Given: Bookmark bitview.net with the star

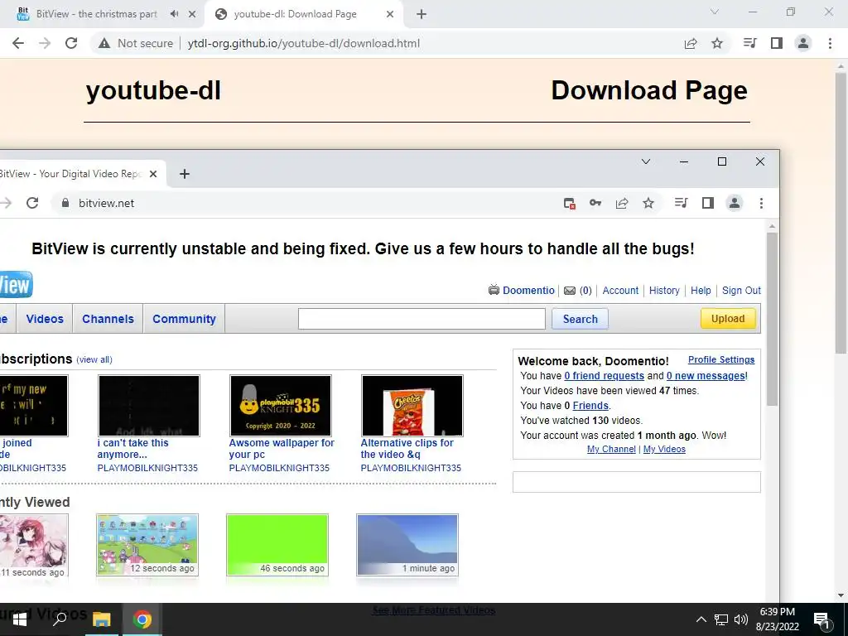Looking at the screenshot, I should tap(648, 204).
